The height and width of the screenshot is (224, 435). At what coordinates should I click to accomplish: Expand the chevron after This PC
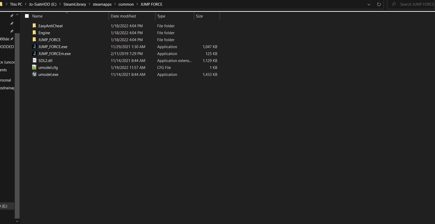[26, 4]
